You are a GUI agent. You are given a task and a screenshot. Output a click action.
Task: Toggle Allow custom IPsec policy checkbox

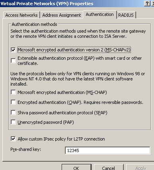(13, 139)
